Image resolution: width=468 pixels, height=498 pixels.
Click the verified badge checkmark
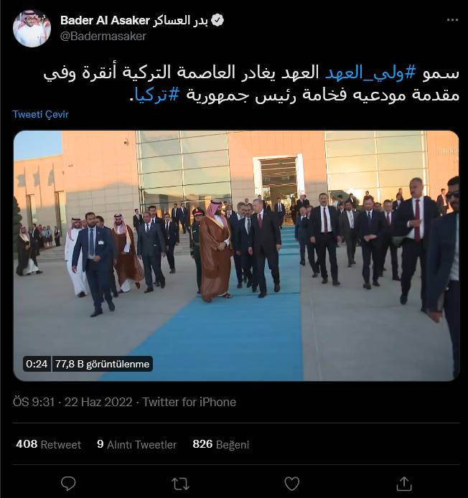(217, 20)
